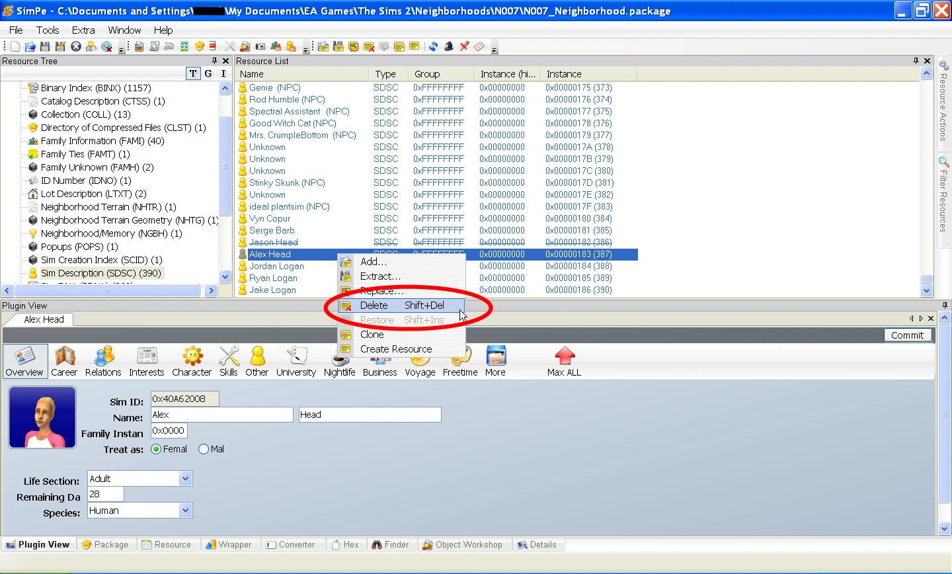Click the Sim's first name input field
The height and width of the screenshot is (574, 952).
222,415
